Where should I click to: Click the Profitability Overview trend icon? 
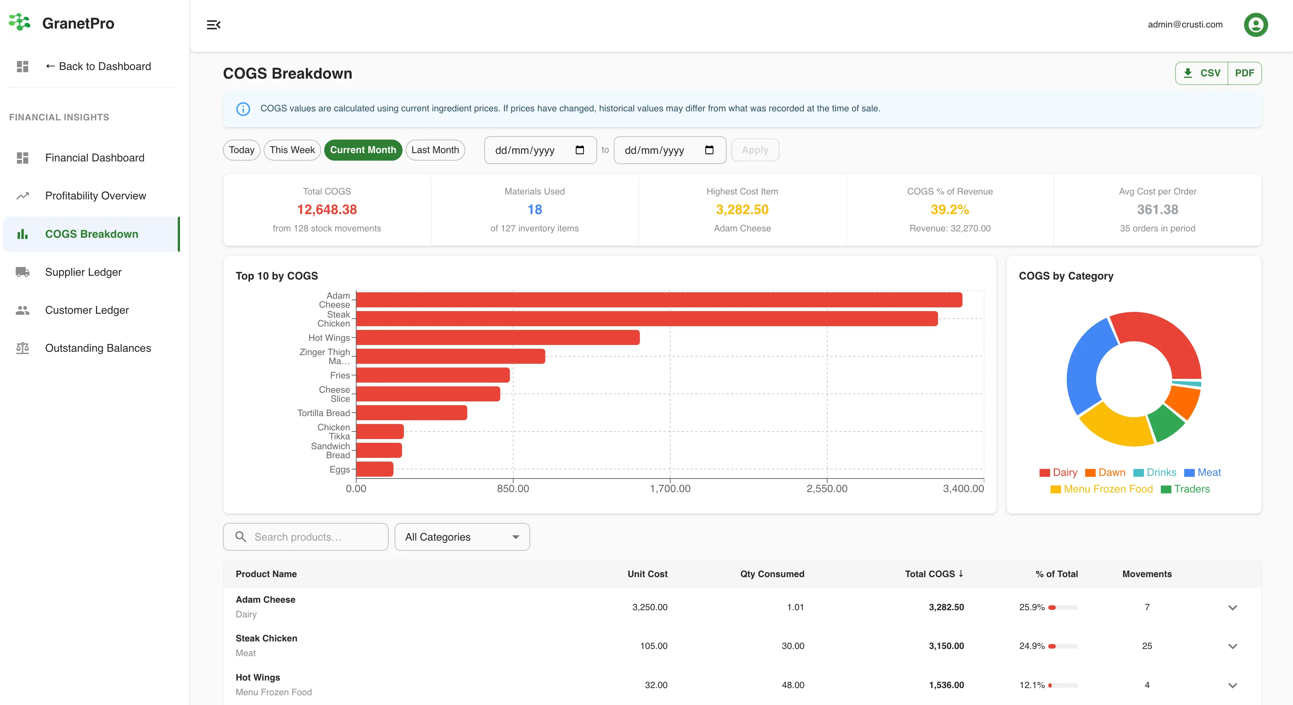(x=22, y=196)
